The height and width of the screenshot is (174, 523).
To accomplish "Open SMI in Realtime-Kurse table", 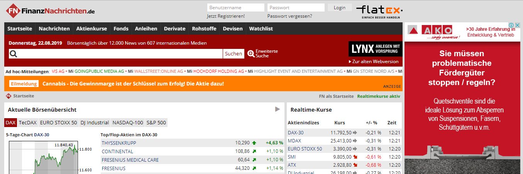I will (292, 157).
